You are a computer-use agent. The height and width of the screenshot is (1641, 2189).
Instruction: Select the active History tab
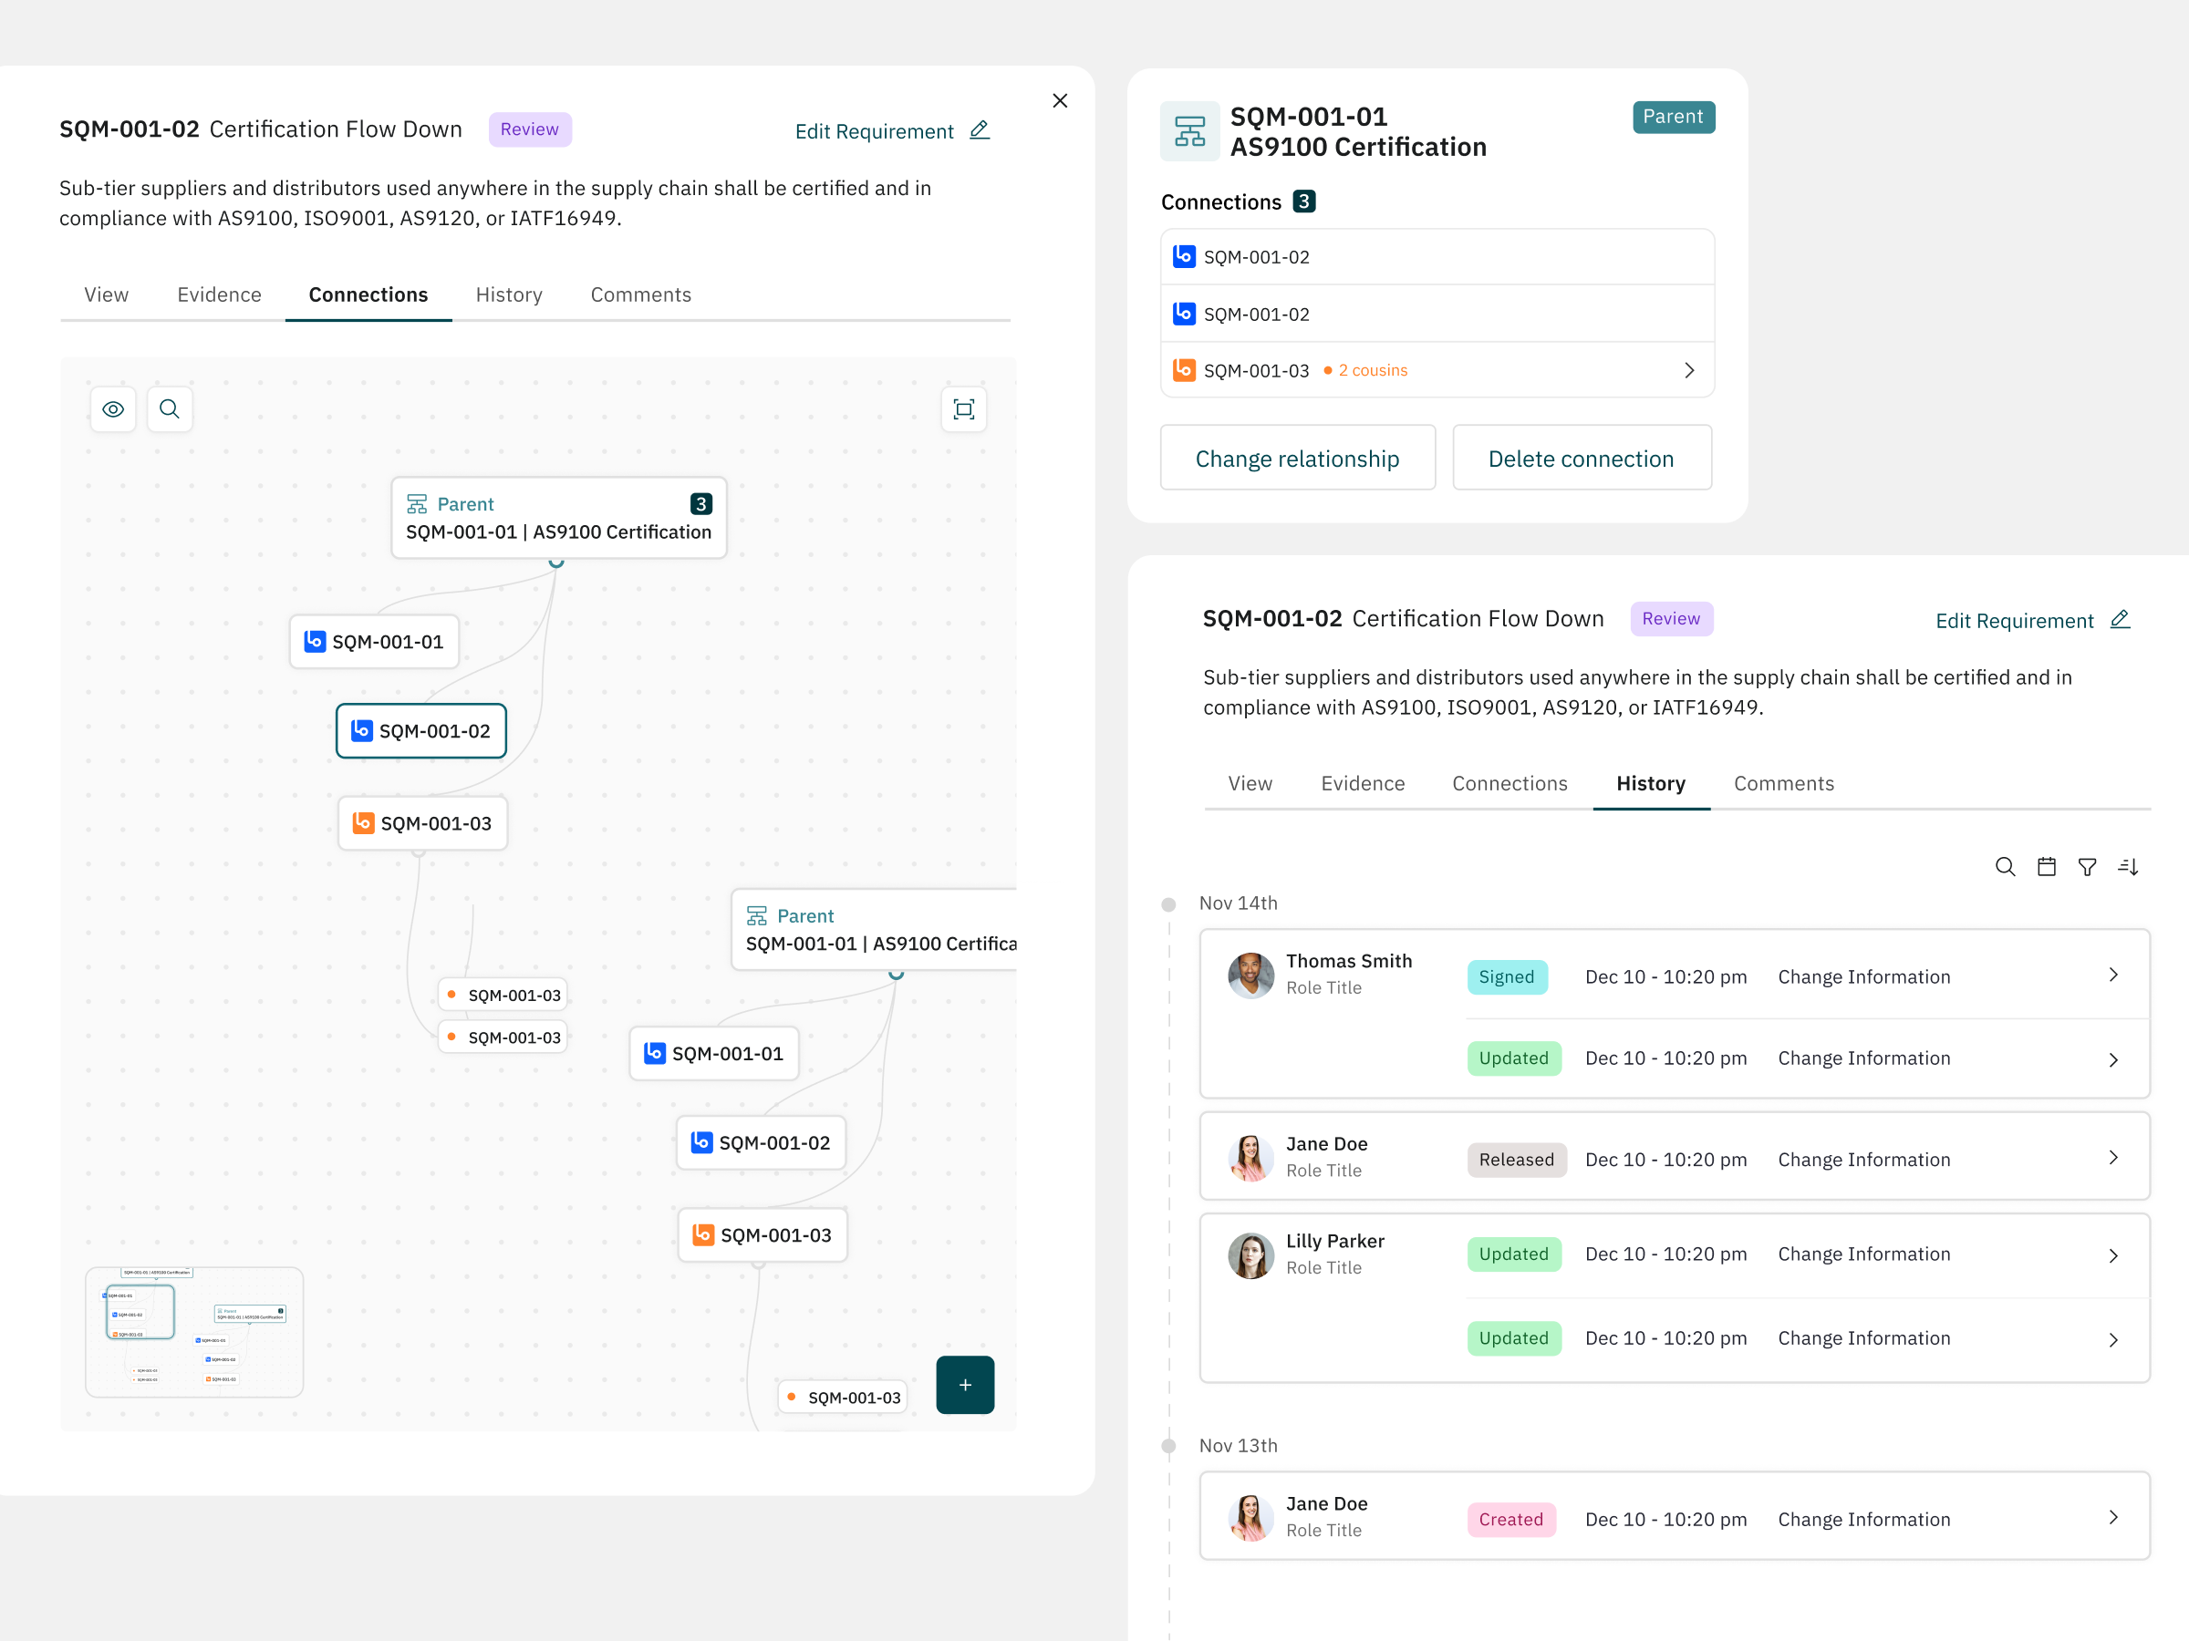click(1651, 783)
